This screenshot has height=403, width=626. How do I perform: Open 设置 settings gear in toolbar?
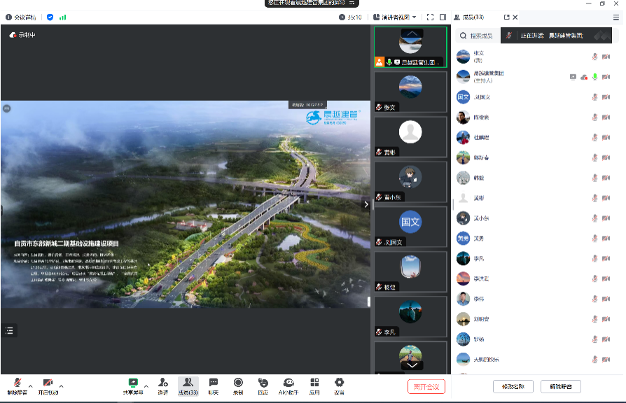[339, 385]
